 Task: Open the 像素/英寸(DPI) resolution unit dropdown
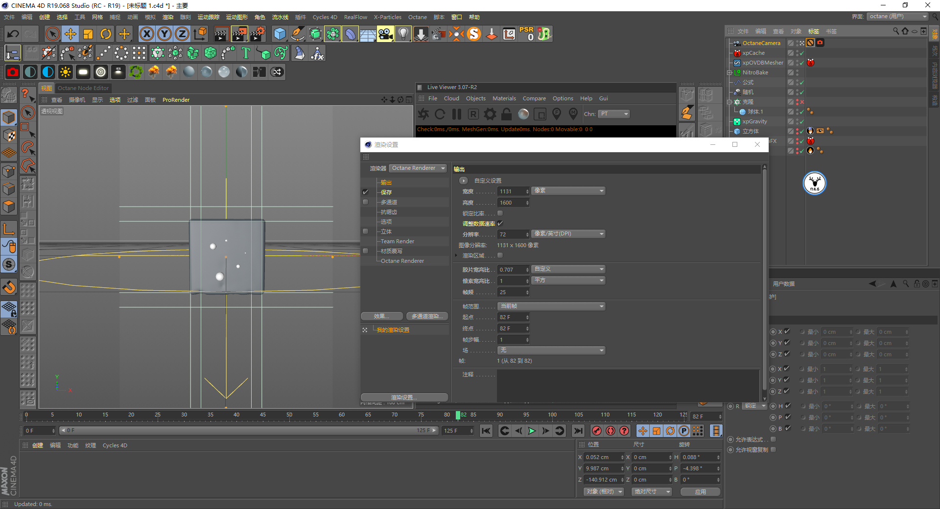point(568,233)
